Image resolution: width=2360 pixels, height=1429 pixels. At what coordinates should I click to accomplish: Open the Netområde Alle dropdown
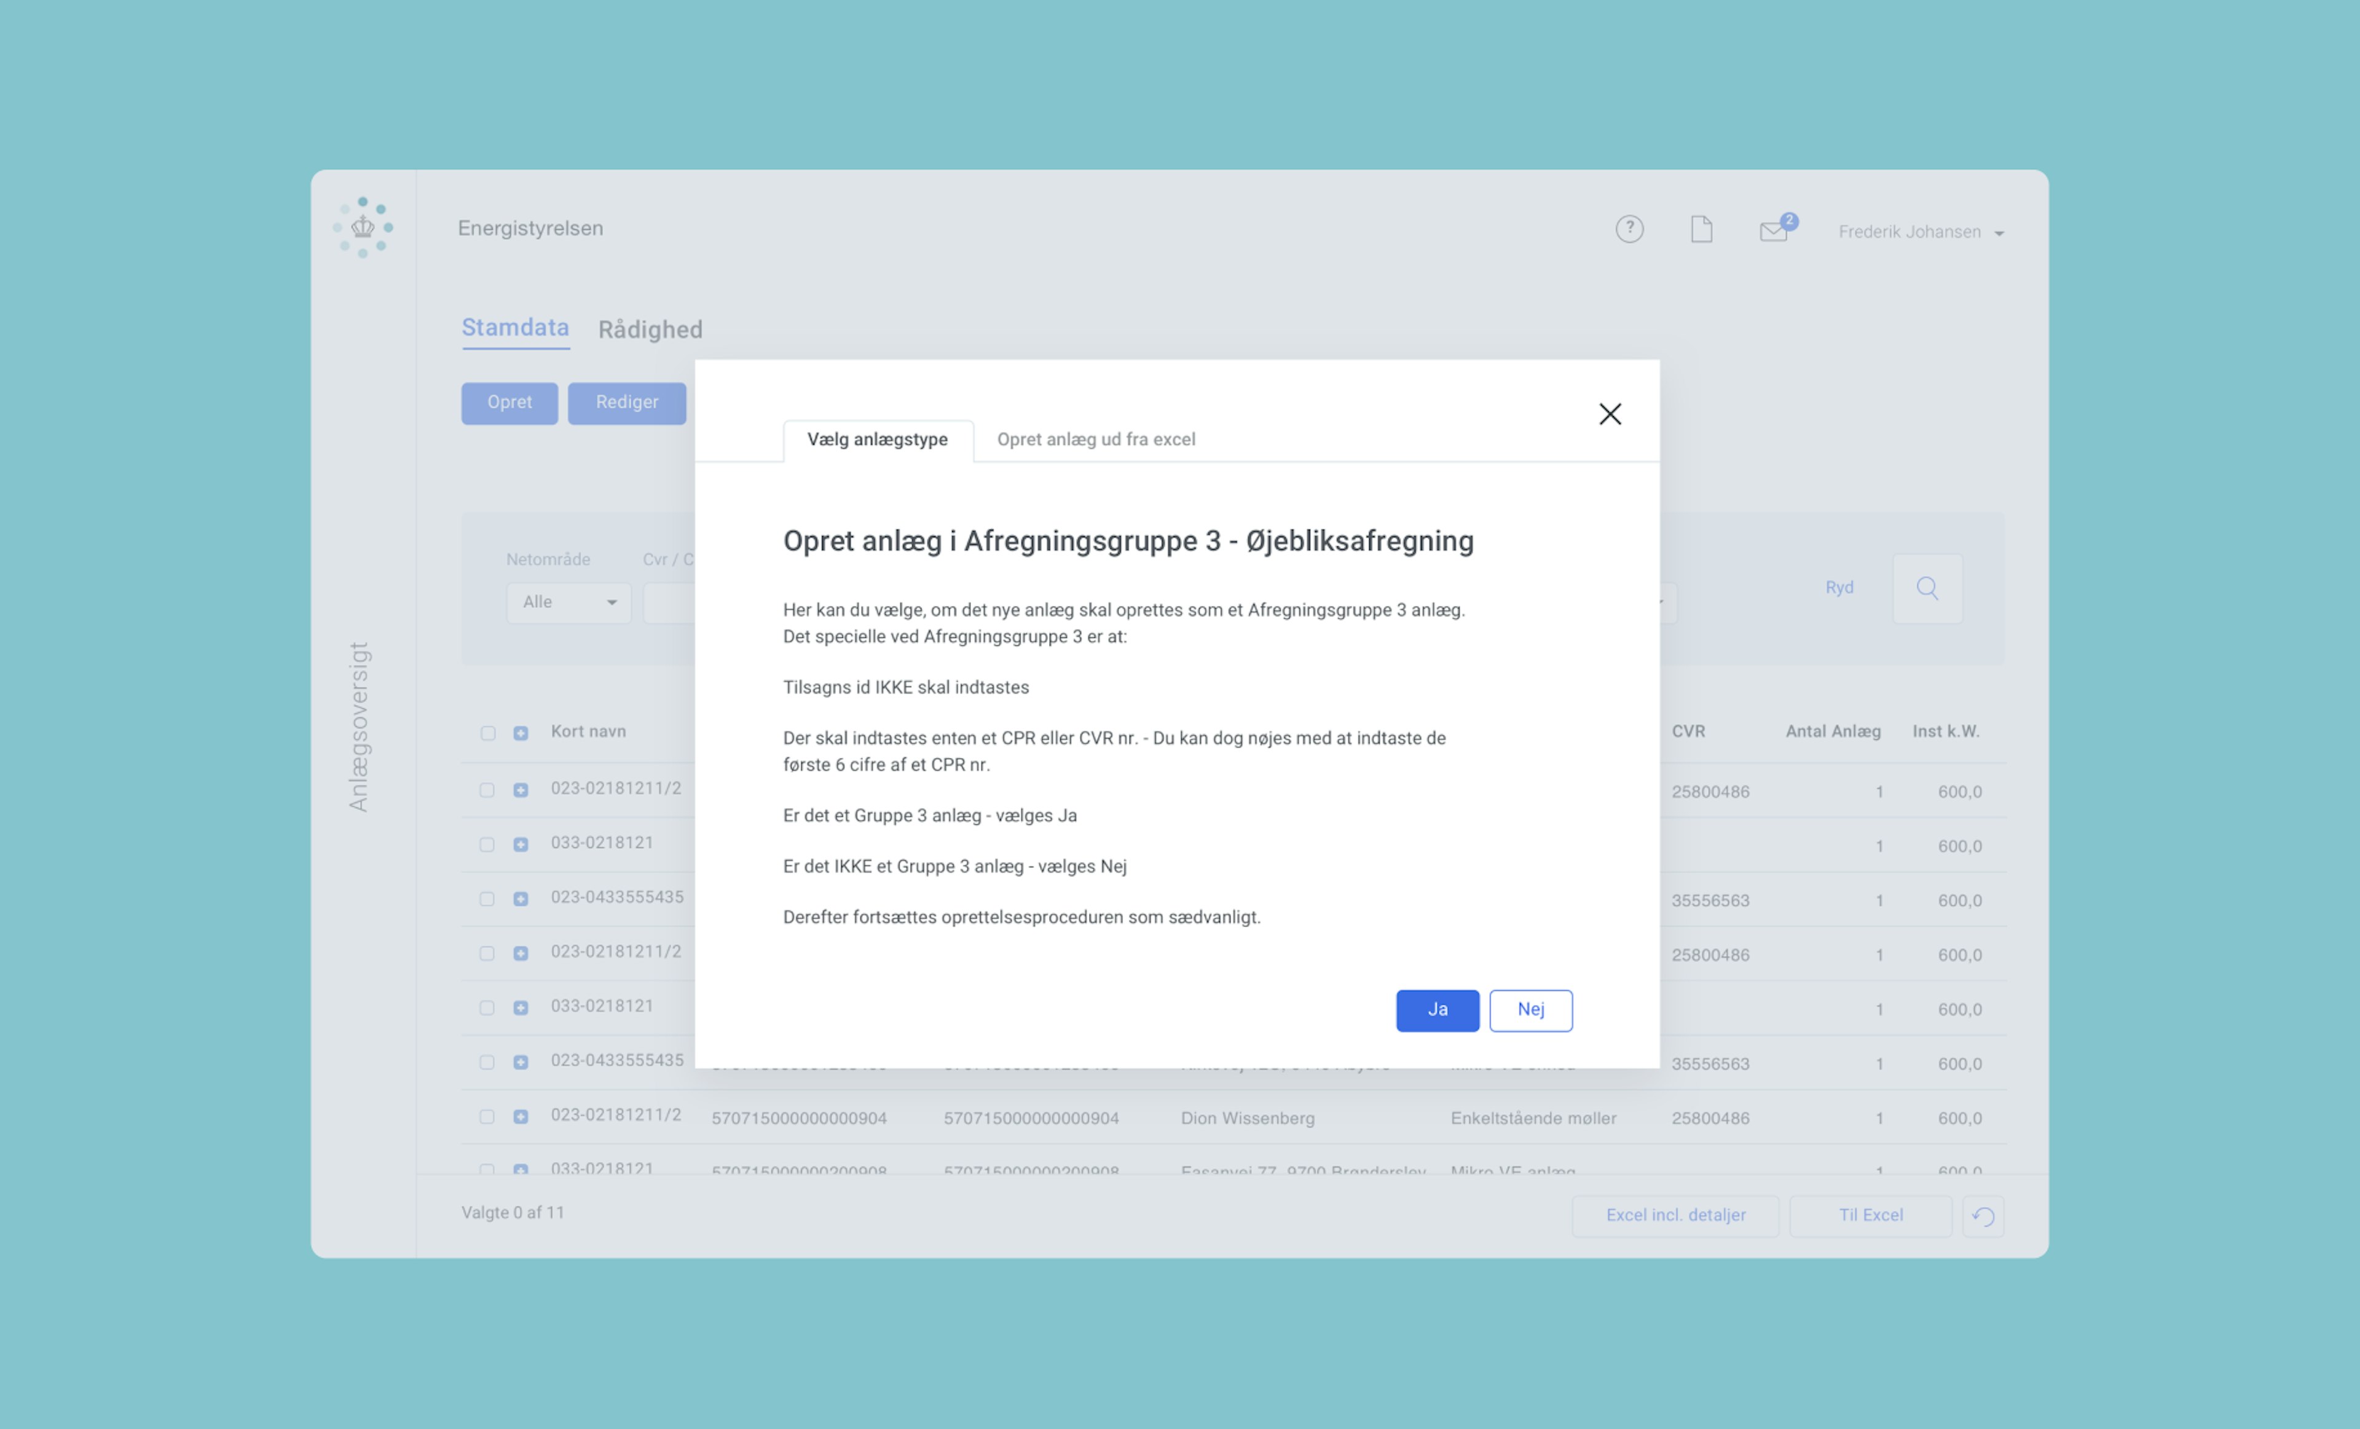coord(569,602)
